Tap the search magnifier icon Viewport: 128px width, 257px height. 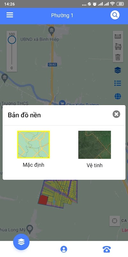[115, 15]
